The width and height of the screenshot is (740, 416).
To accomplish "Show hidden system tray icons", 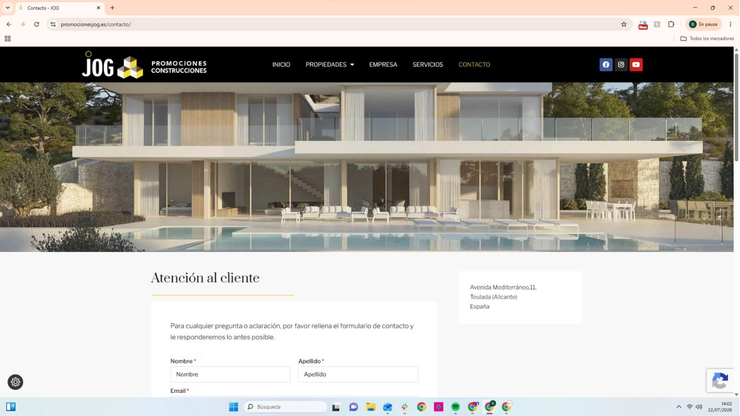I will [x=679, y=407].
